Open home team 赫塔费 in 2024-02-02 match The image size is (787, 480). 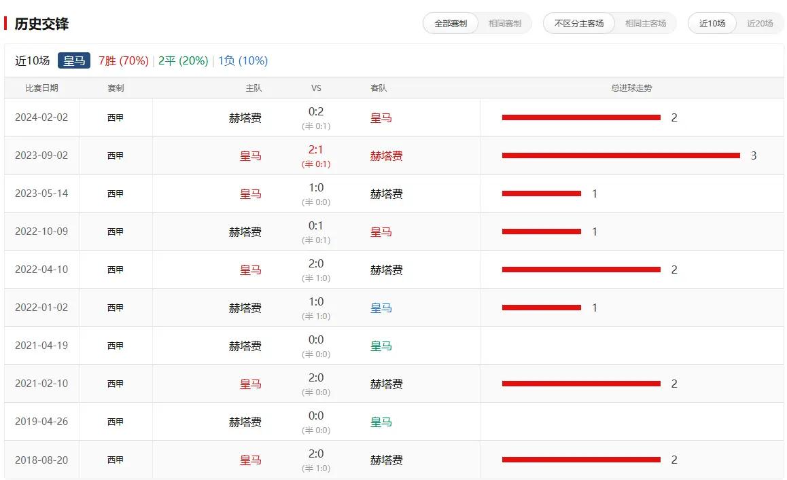pyautogui.click(x=245, y=118)
